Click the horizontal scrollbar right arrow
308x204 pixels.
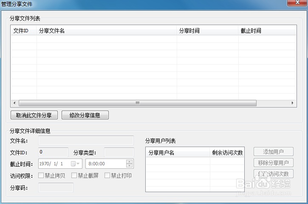click(292, 103)
